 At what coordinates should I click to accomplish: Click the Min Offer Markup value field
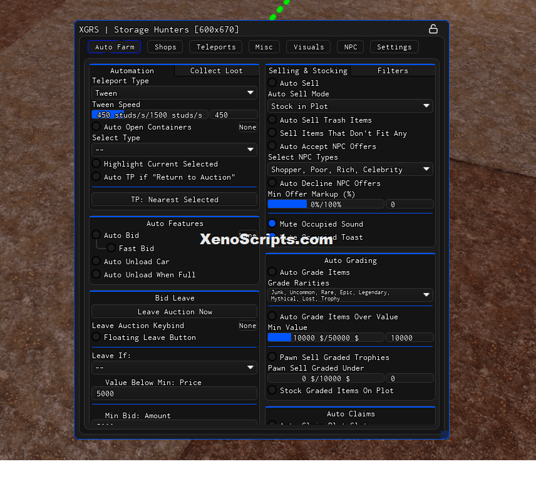pyautogui.click(x=410, y=205)
